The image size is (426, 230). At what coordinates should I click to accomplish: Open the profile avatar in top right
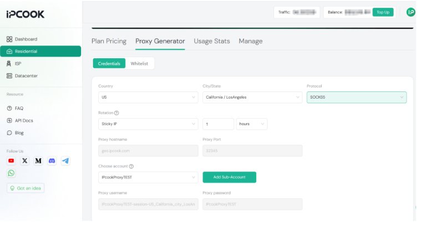point(411,12)
